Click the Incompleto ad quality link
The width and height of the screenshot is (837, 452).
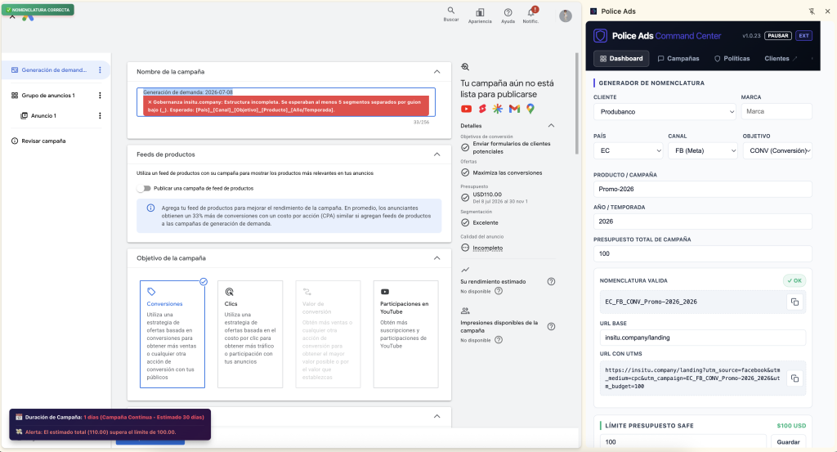pyautogui.click(x=487, y=248)
